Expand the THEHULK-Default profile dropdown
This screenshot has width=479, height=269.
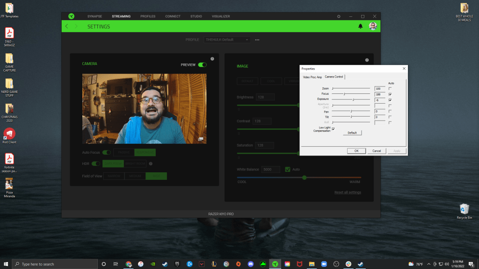(x=227, y=40)
